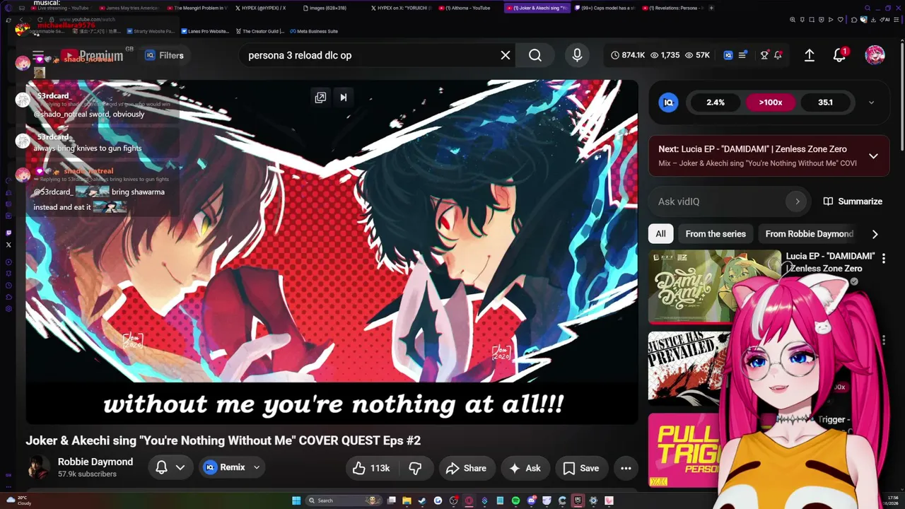The width and height of the screenshot is (905, 509).
Task: Submit the Ask vidIQ arrow button
Action: (x=797, y=201)
